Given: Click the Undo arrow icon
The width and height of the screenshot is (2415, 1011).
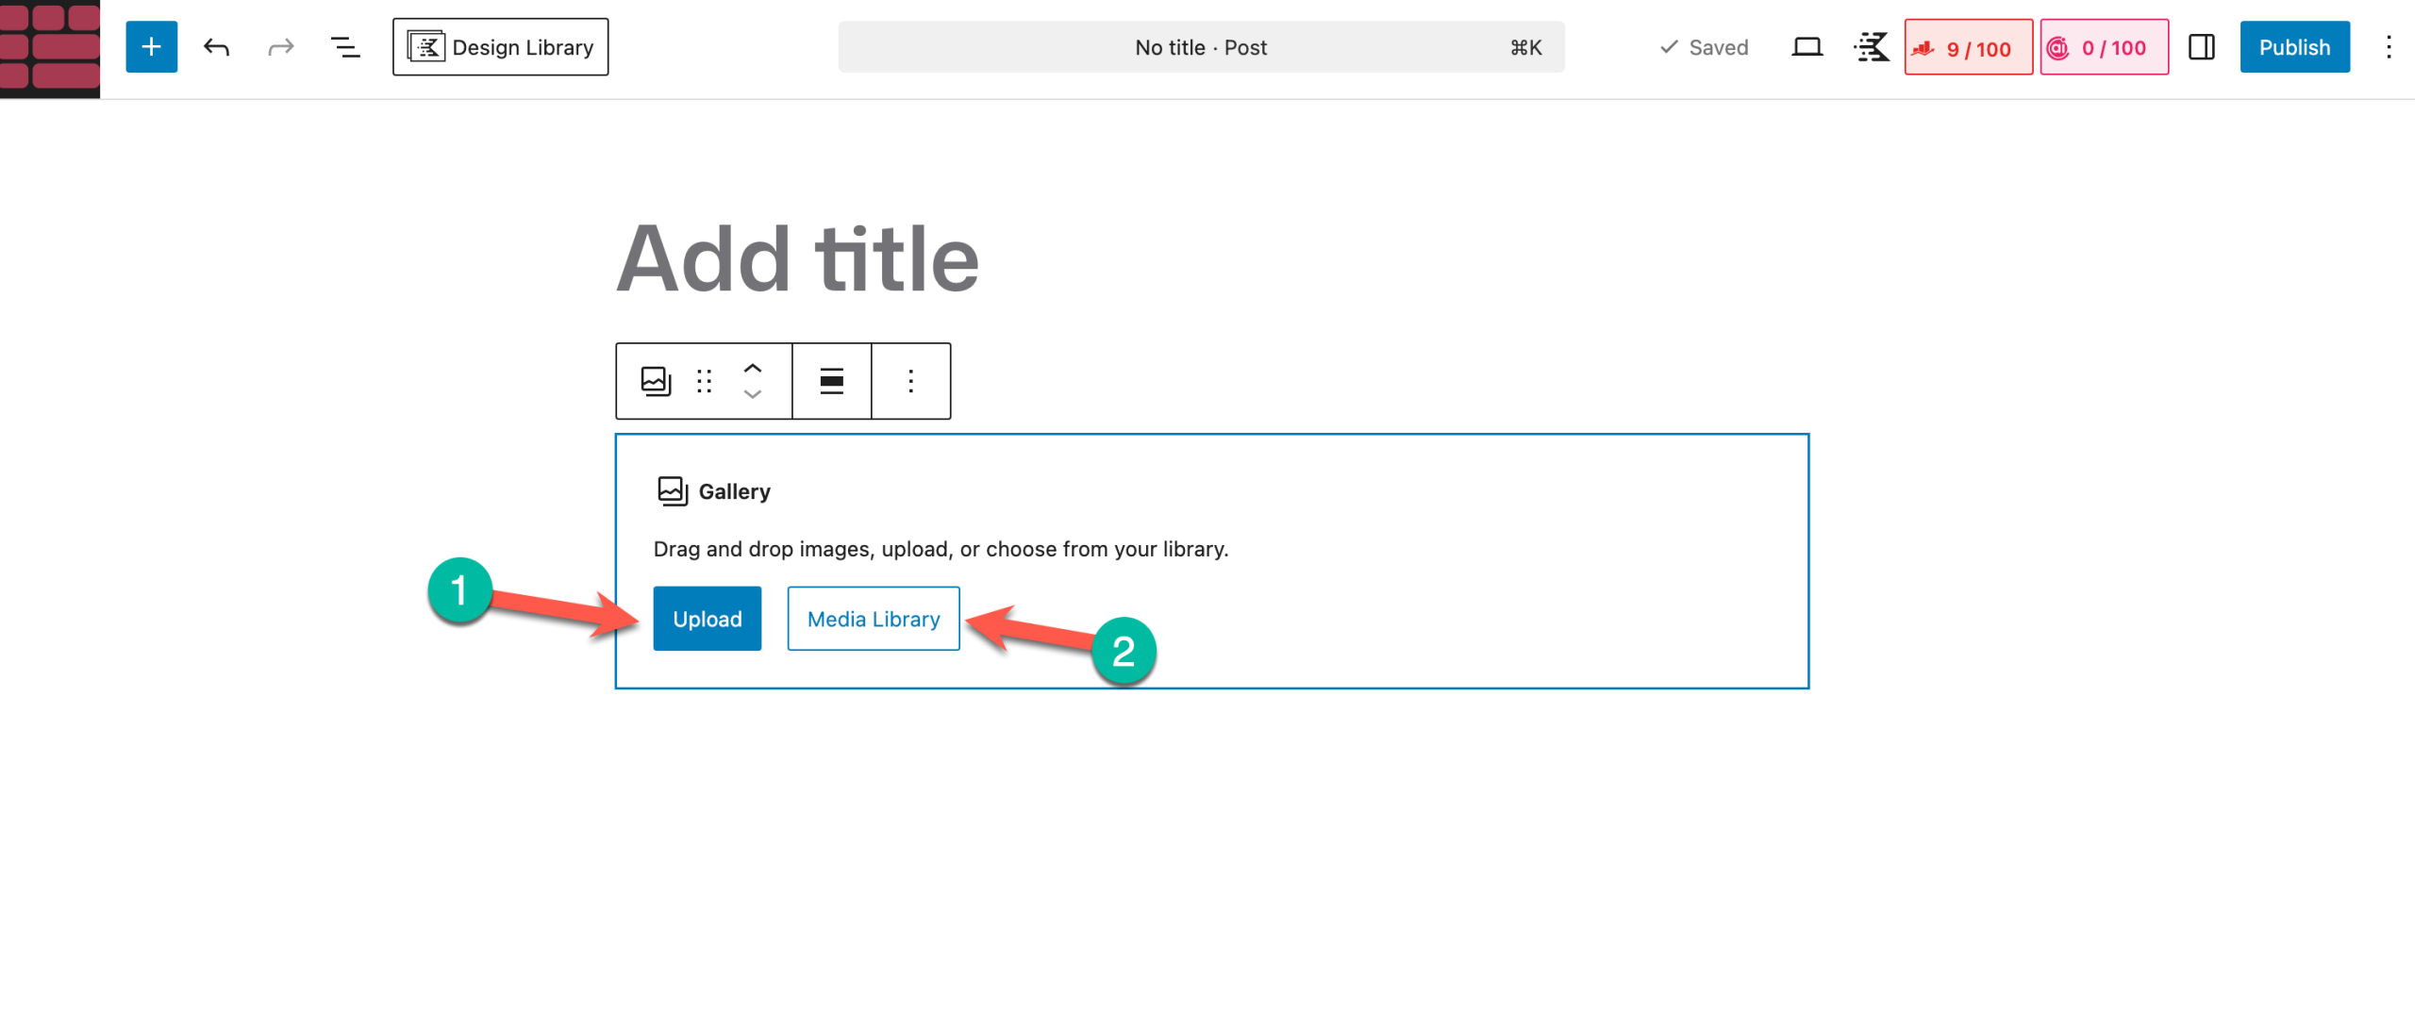Looking at the screenshot, I should click(216, 47).
